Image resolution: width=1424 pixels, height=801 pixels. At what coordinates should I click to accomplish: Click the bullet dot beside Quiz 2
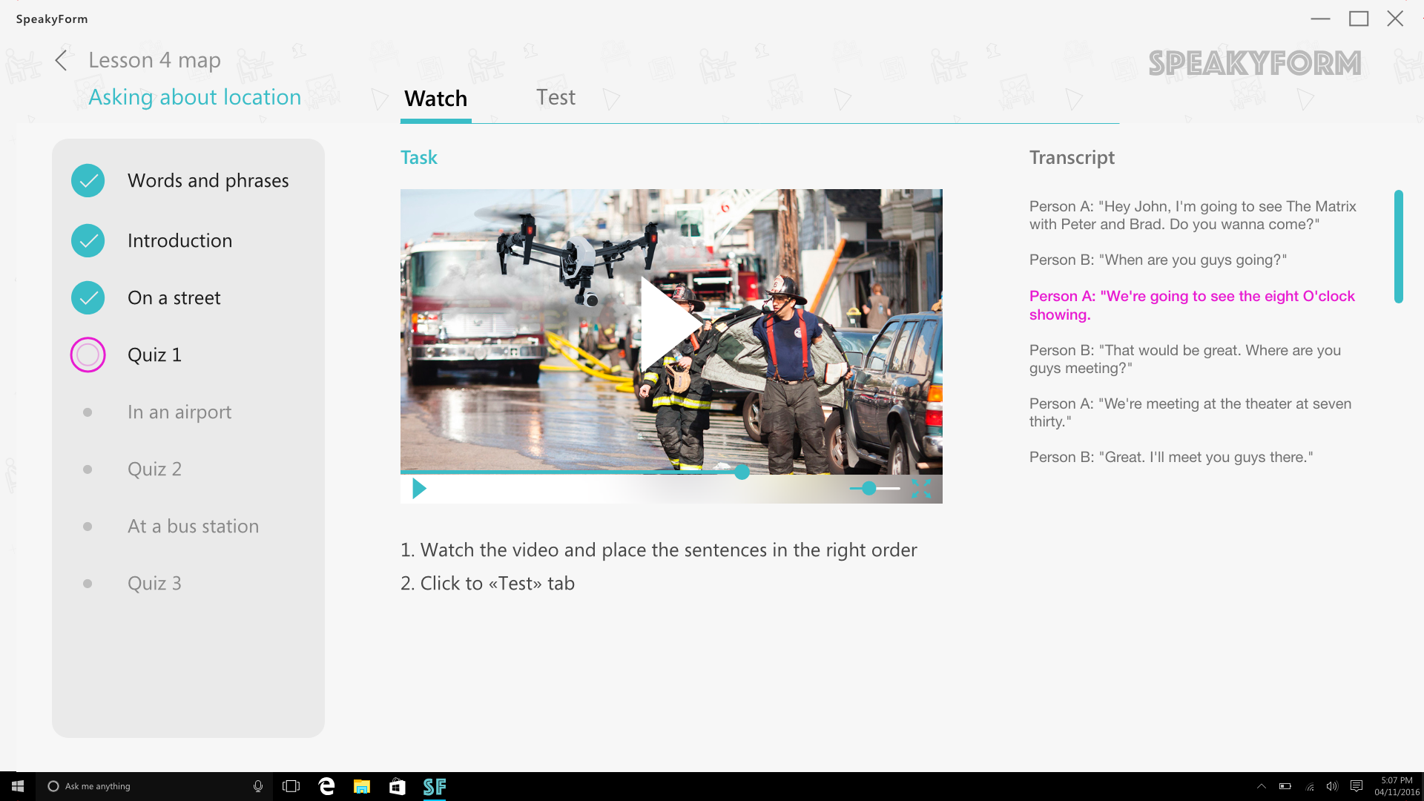pos(88,469)
